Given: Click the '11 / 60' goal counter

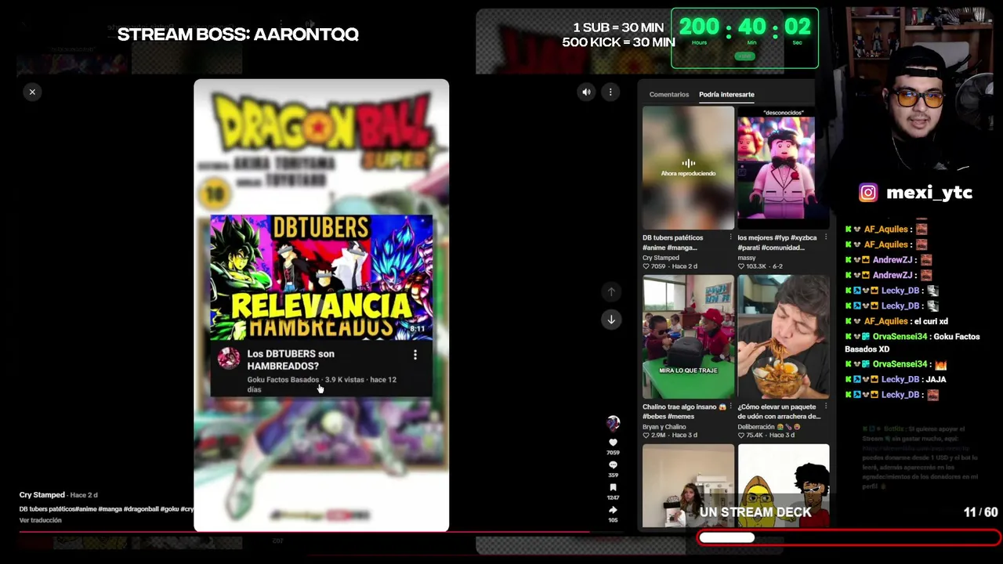Looking at the screenshot, I should (x=980, y=512).
